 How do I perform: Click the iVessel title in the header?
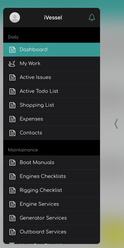point(53,18)
